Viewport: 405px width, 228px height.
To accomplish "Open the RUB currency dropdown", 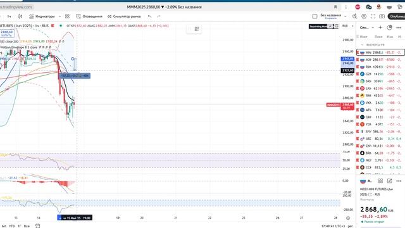I will click(x=347, y=26).
